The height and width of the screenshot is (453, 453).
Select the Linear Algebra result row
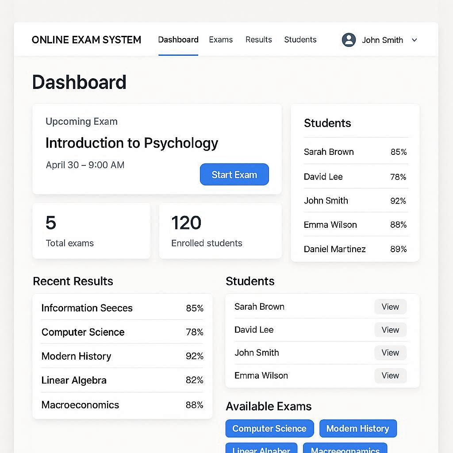click(122, 380)
